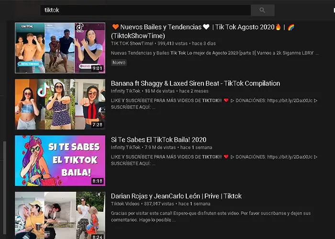This screenshot has height=239, width=335.
Task: Open title Darian Rojas y JeanCarlo León Prive
Action: pyautogui.click(x=176, y=196)
